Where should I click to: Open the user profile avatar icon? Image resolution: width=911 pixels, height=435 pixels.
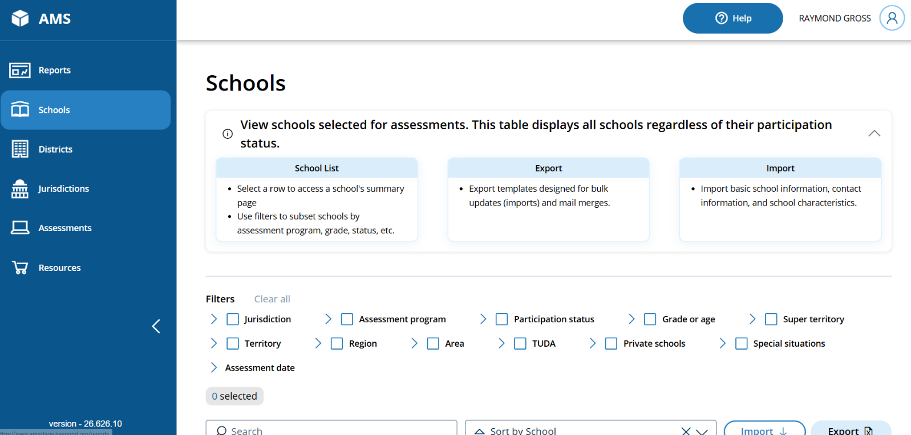892,18
